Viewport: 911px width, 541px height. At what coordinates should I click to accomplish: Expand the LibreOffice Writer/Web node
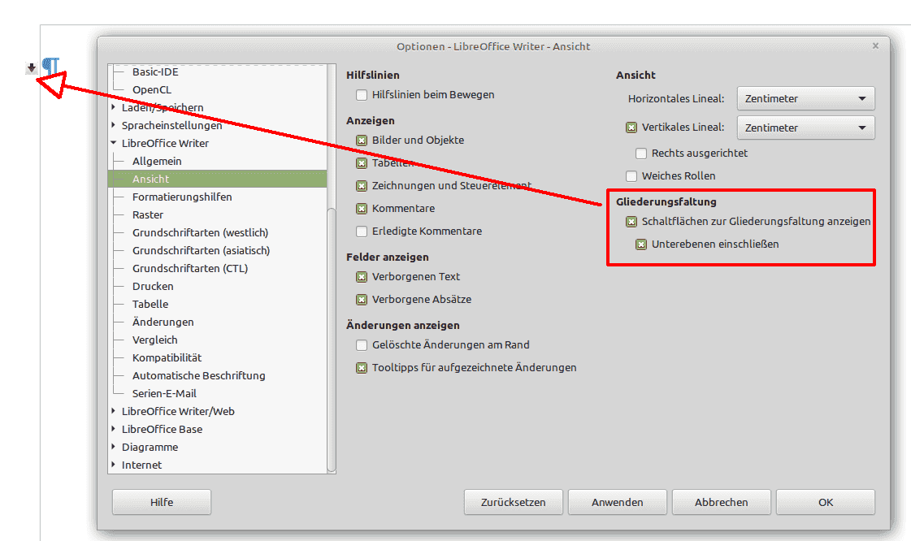point(113,411)
